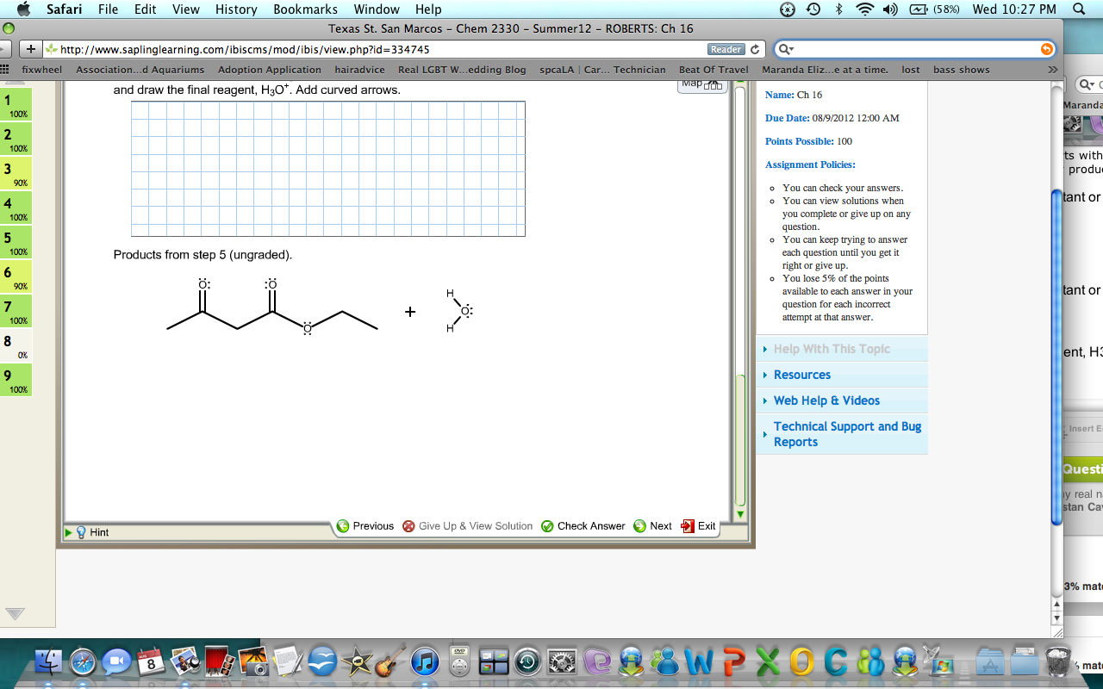The image size is (1103, 689).
Task: Open the Map view with the Map icon
Action: [701, 84]
